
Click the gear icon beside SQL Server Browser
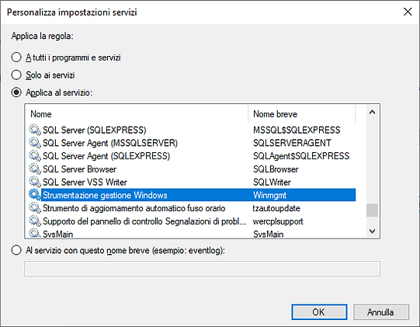point(35,169)
